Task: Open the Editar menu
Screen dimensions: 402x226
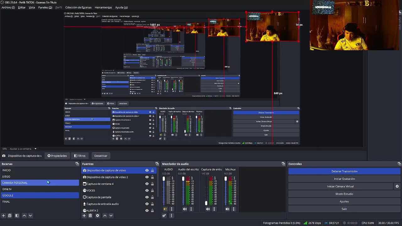Action: pos(22,8)
